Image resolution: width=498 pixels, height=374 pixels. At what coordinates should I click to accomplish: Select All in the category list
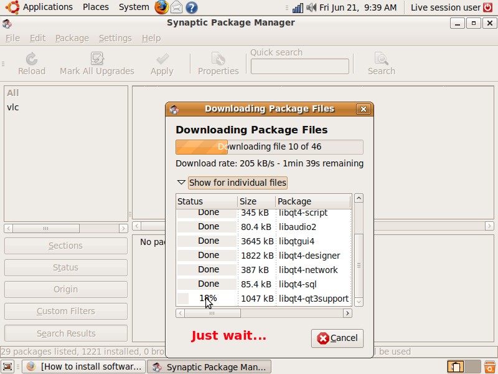pos(66,93)
